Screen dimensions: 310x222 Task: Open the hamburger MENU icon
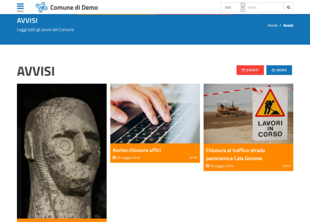20,7
